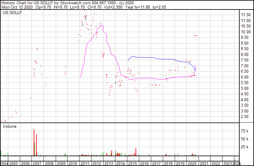Click the 10.50 price axis label
The width and height of the screenshot is (254, 166).
(246, 26)
